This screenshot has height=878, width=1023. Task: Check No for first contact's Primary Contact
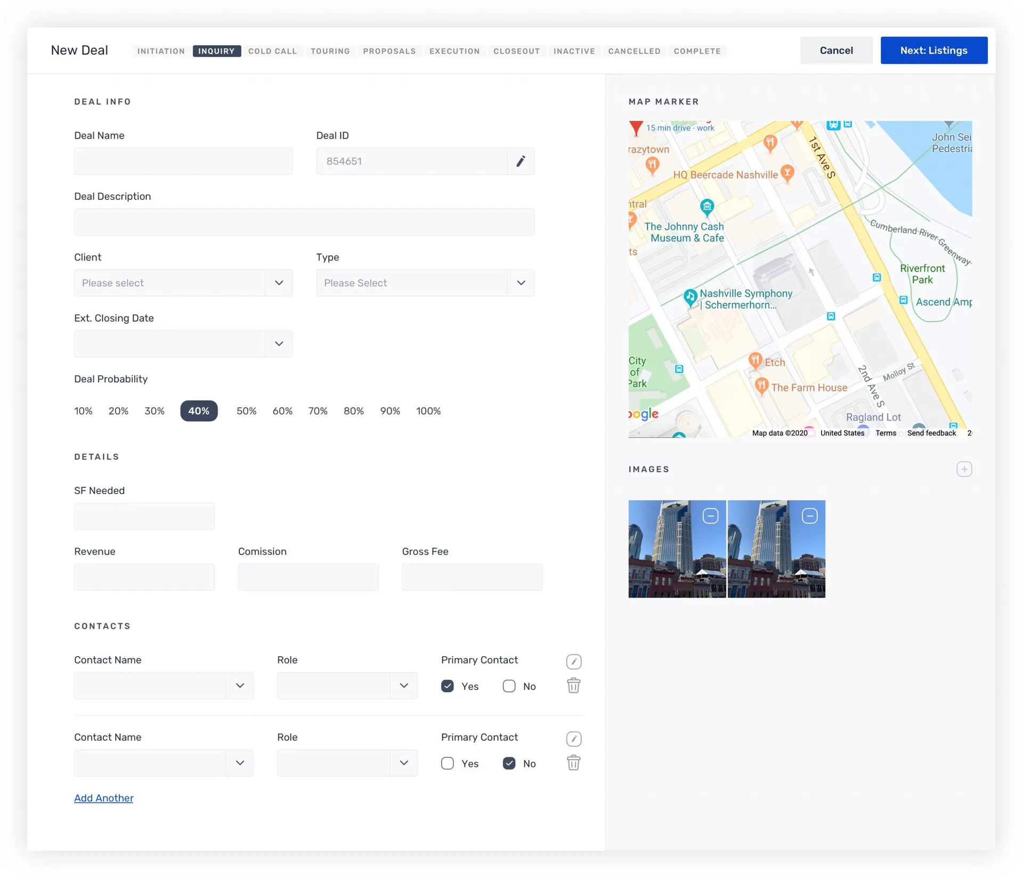pyautogui.click(x=509, y=686)
